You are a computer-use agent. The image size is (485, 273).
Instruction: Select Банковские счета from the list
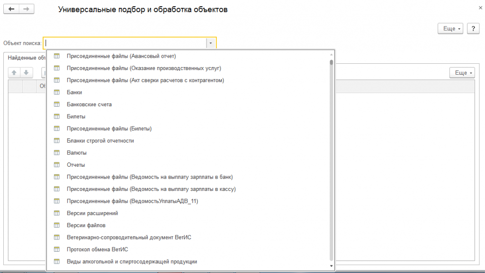click(x=90, y=104)
